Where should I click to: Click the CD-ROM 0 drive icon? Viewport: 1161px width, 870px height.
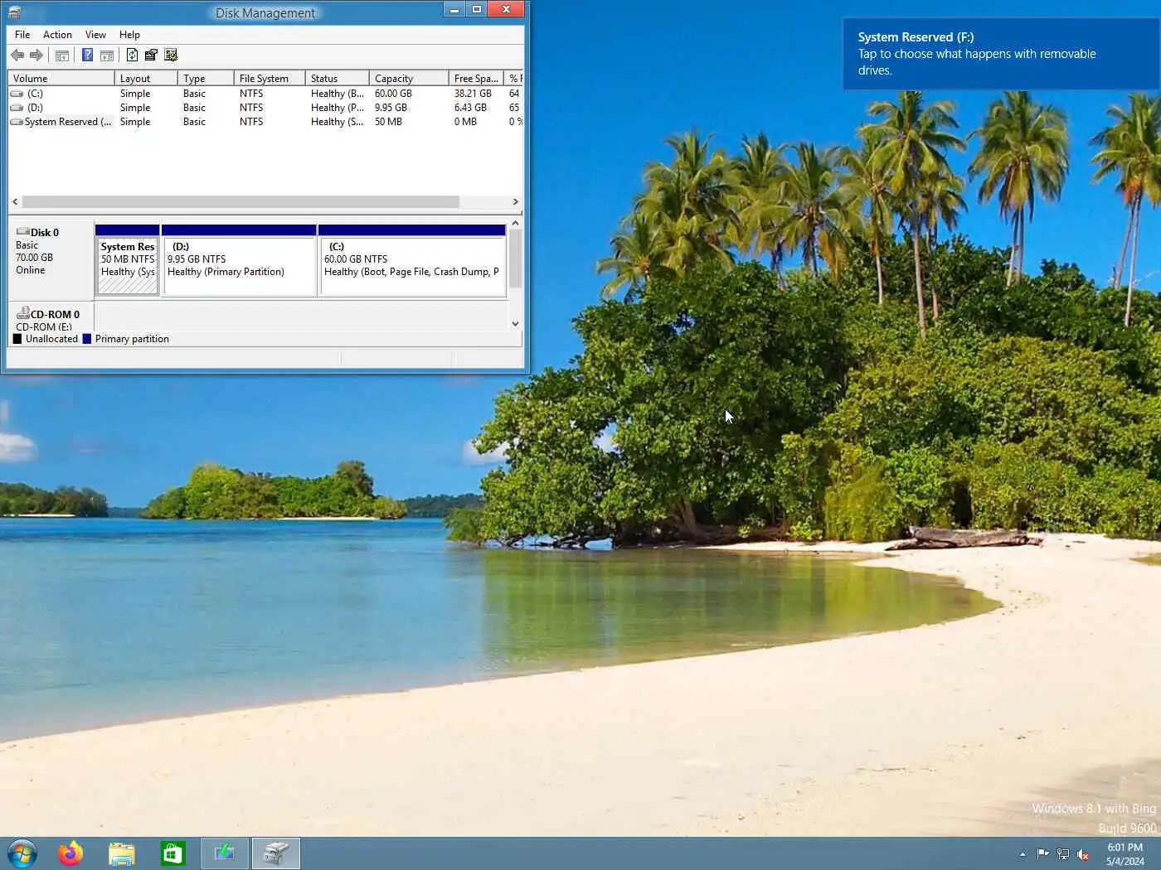pos(22,314)
